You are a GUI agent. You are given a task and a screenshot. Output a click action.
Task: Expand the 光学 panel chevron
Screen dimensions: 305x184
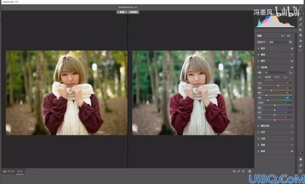click(x=258, y=132)
